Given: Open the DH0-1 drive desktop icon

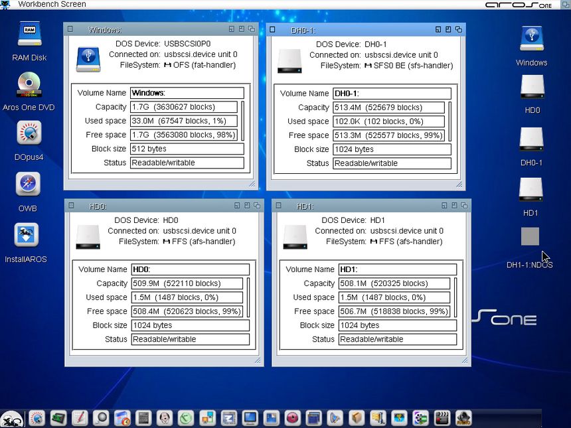Looking at the screenshot, I should 531,139.
